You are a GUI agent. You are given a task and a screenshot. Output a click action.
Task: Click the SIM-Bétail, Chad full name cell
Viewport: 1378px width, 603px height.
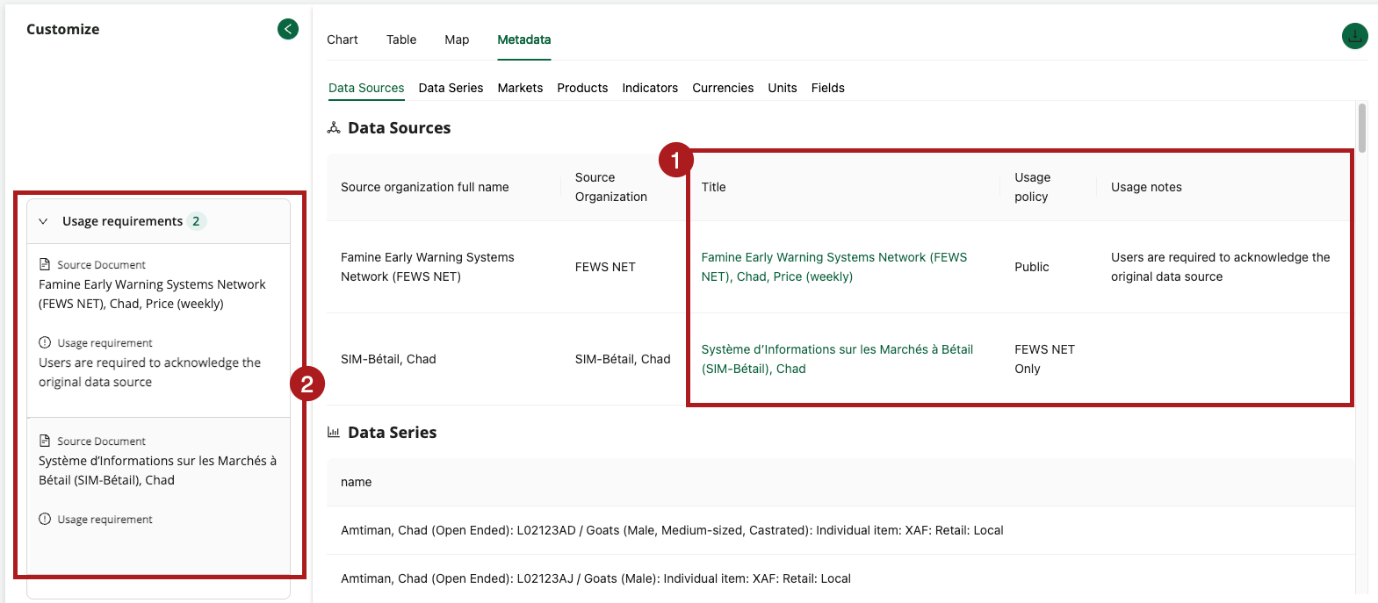388,359
